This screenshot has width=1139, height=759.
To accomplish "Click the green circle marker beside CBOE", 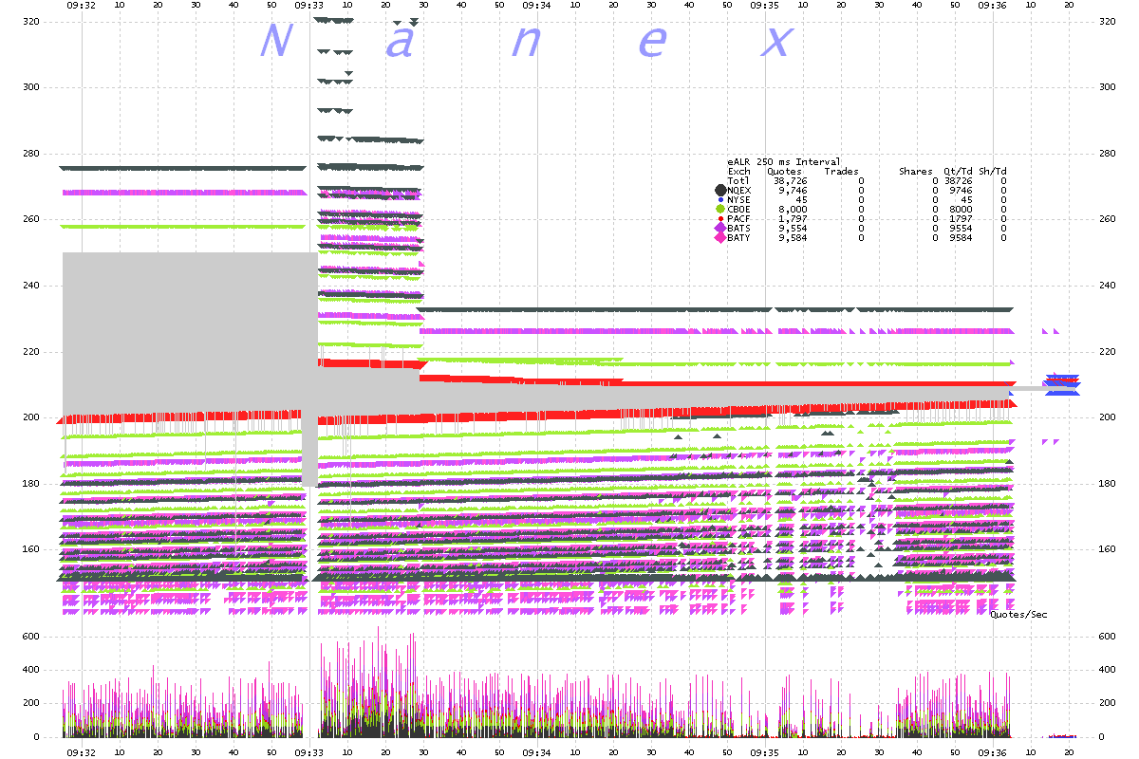I will [720, 209].
